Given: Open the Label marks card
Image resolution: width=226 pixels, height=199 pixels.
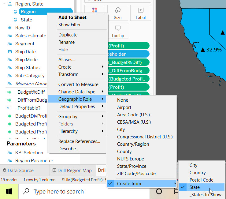Looking at the screenshot, I should pyautogui.click(x=140, y=13).
